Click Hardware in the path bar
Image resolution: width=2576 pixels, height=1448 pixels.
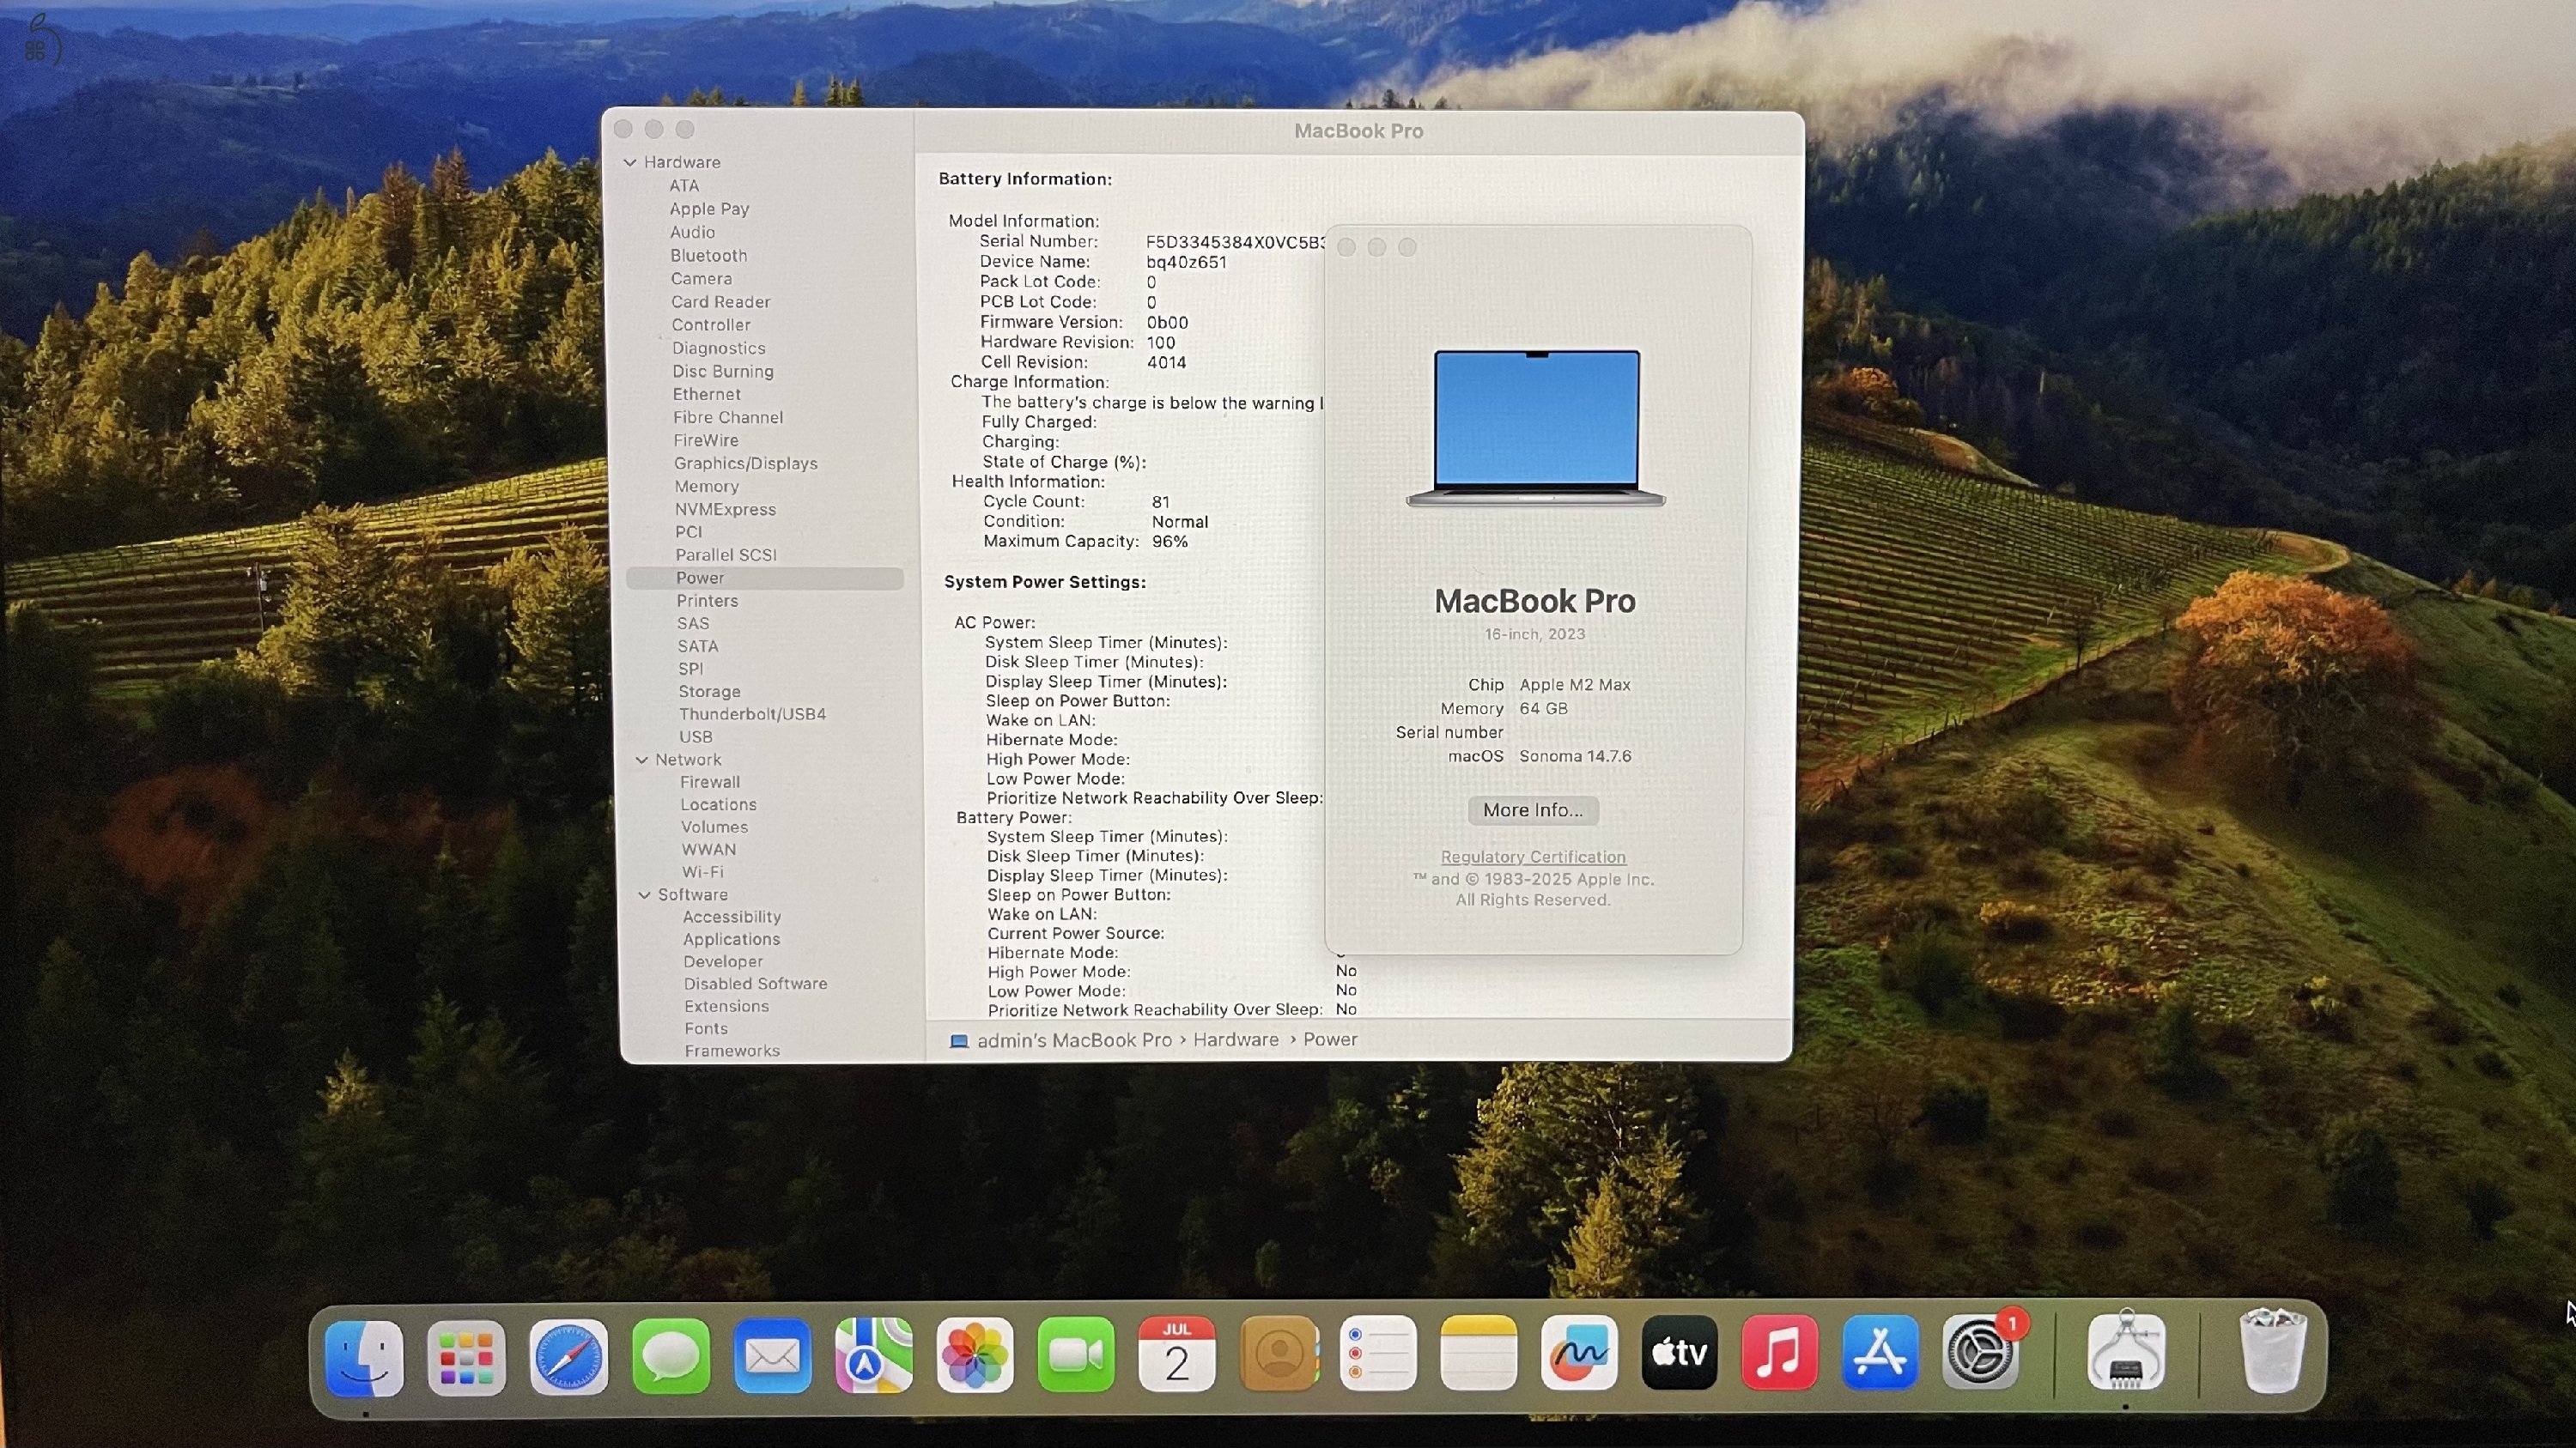point(1235,1039)
